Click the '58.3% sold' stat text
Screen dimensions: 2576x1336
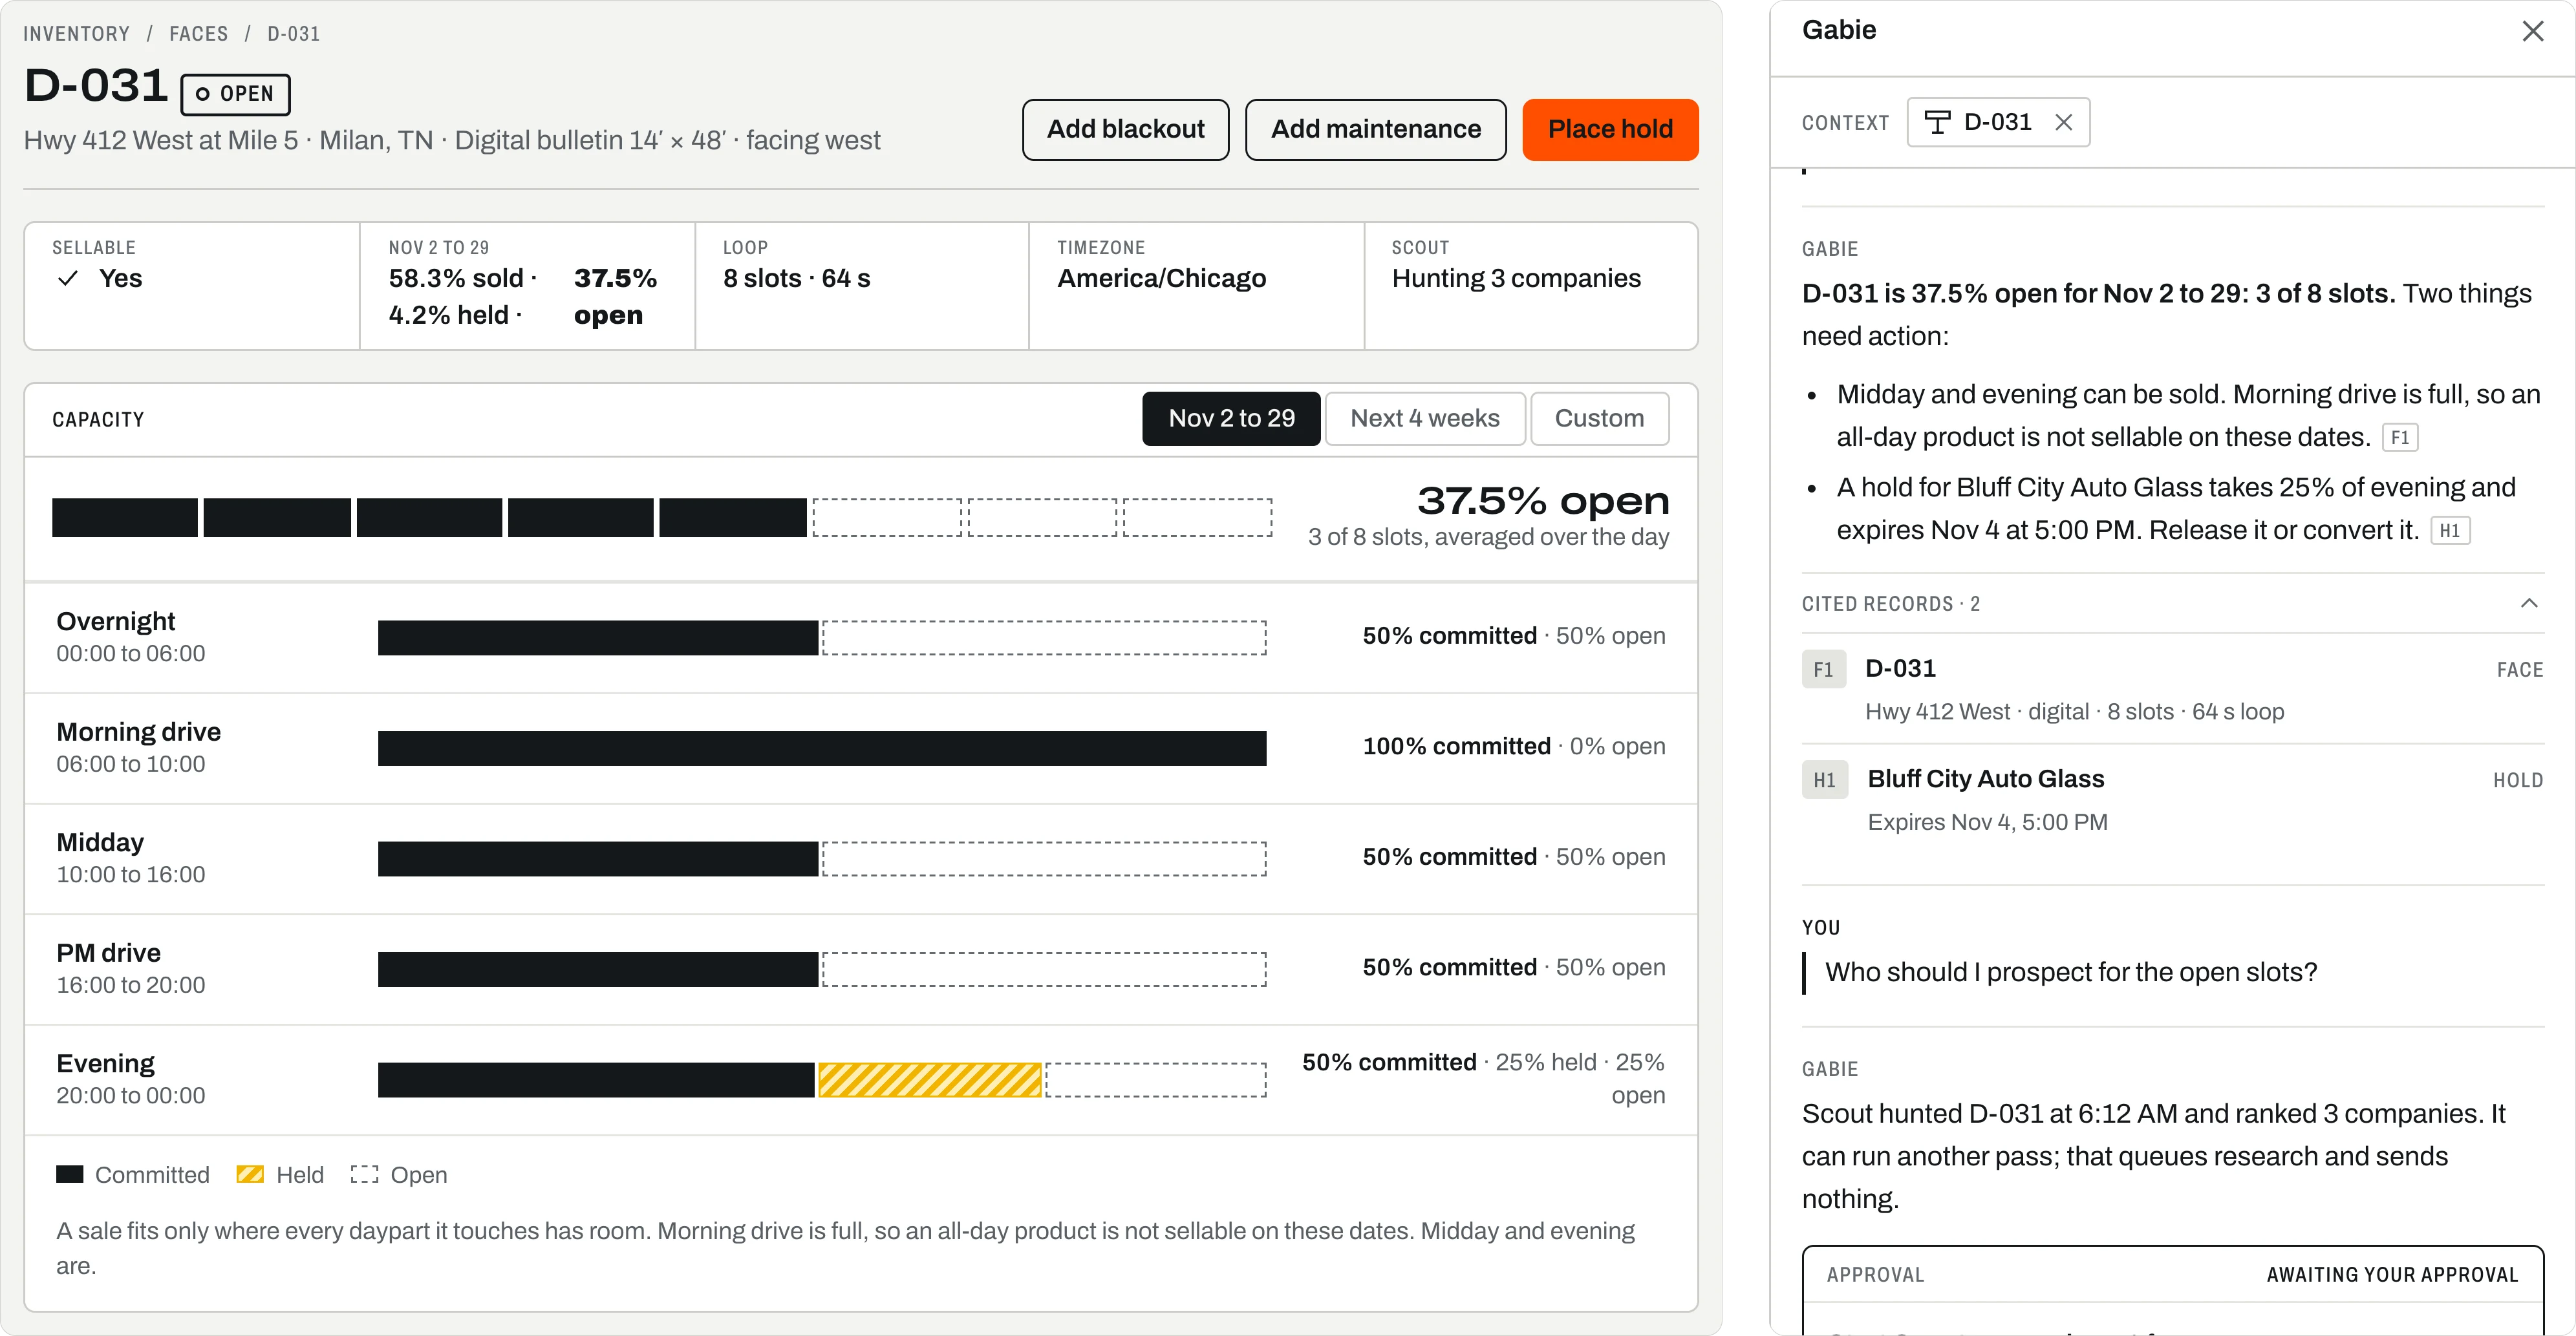(456, 278)
